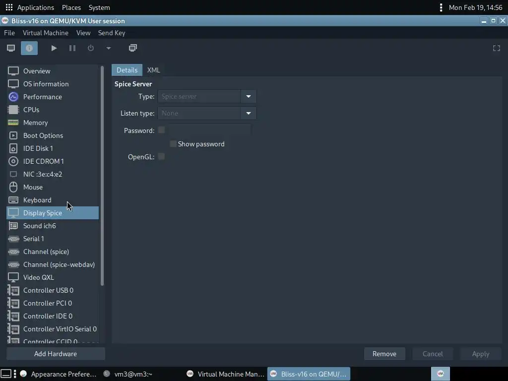Screen dimensions: 508x381
Task: Select Keyboard input device
Action: coord(53,200)
